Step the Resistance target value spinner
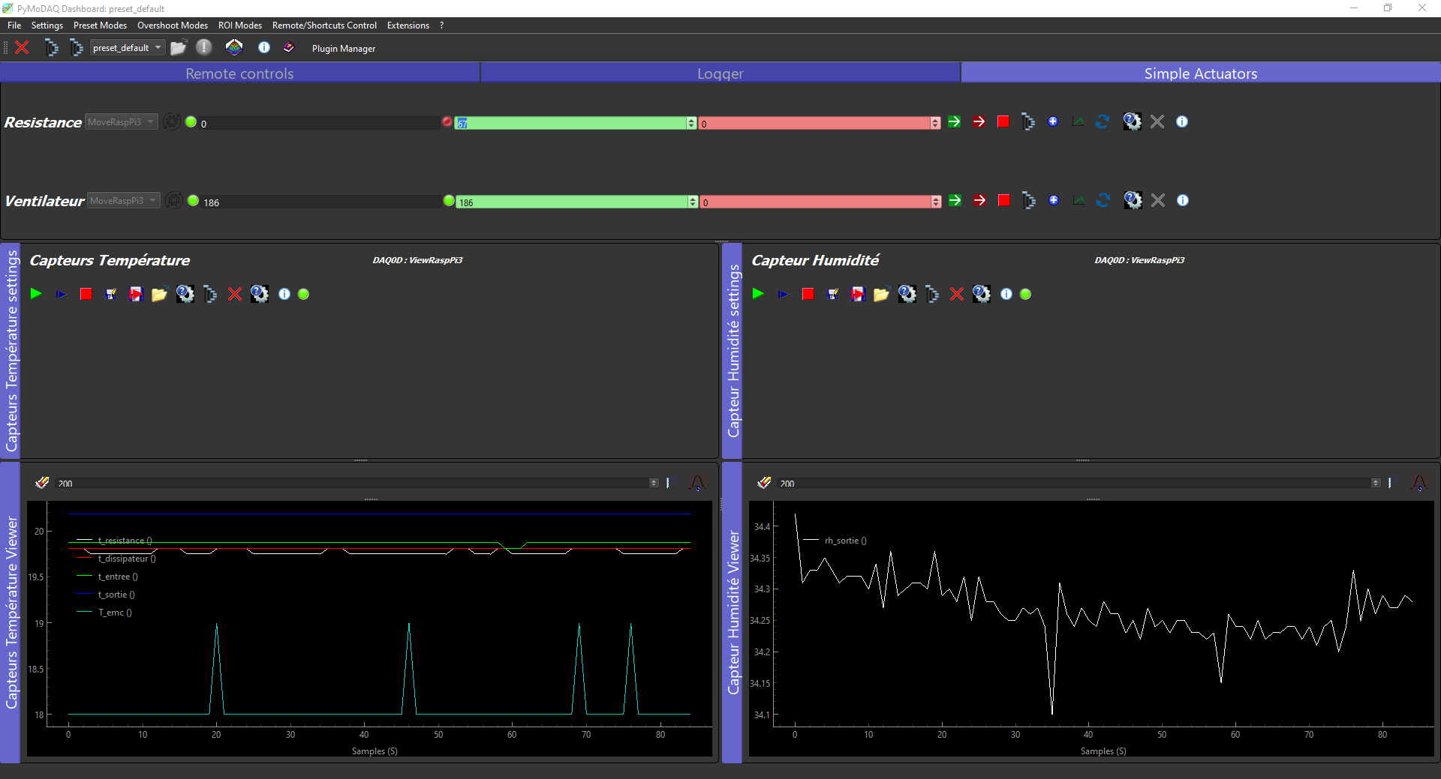 [691, 123]
